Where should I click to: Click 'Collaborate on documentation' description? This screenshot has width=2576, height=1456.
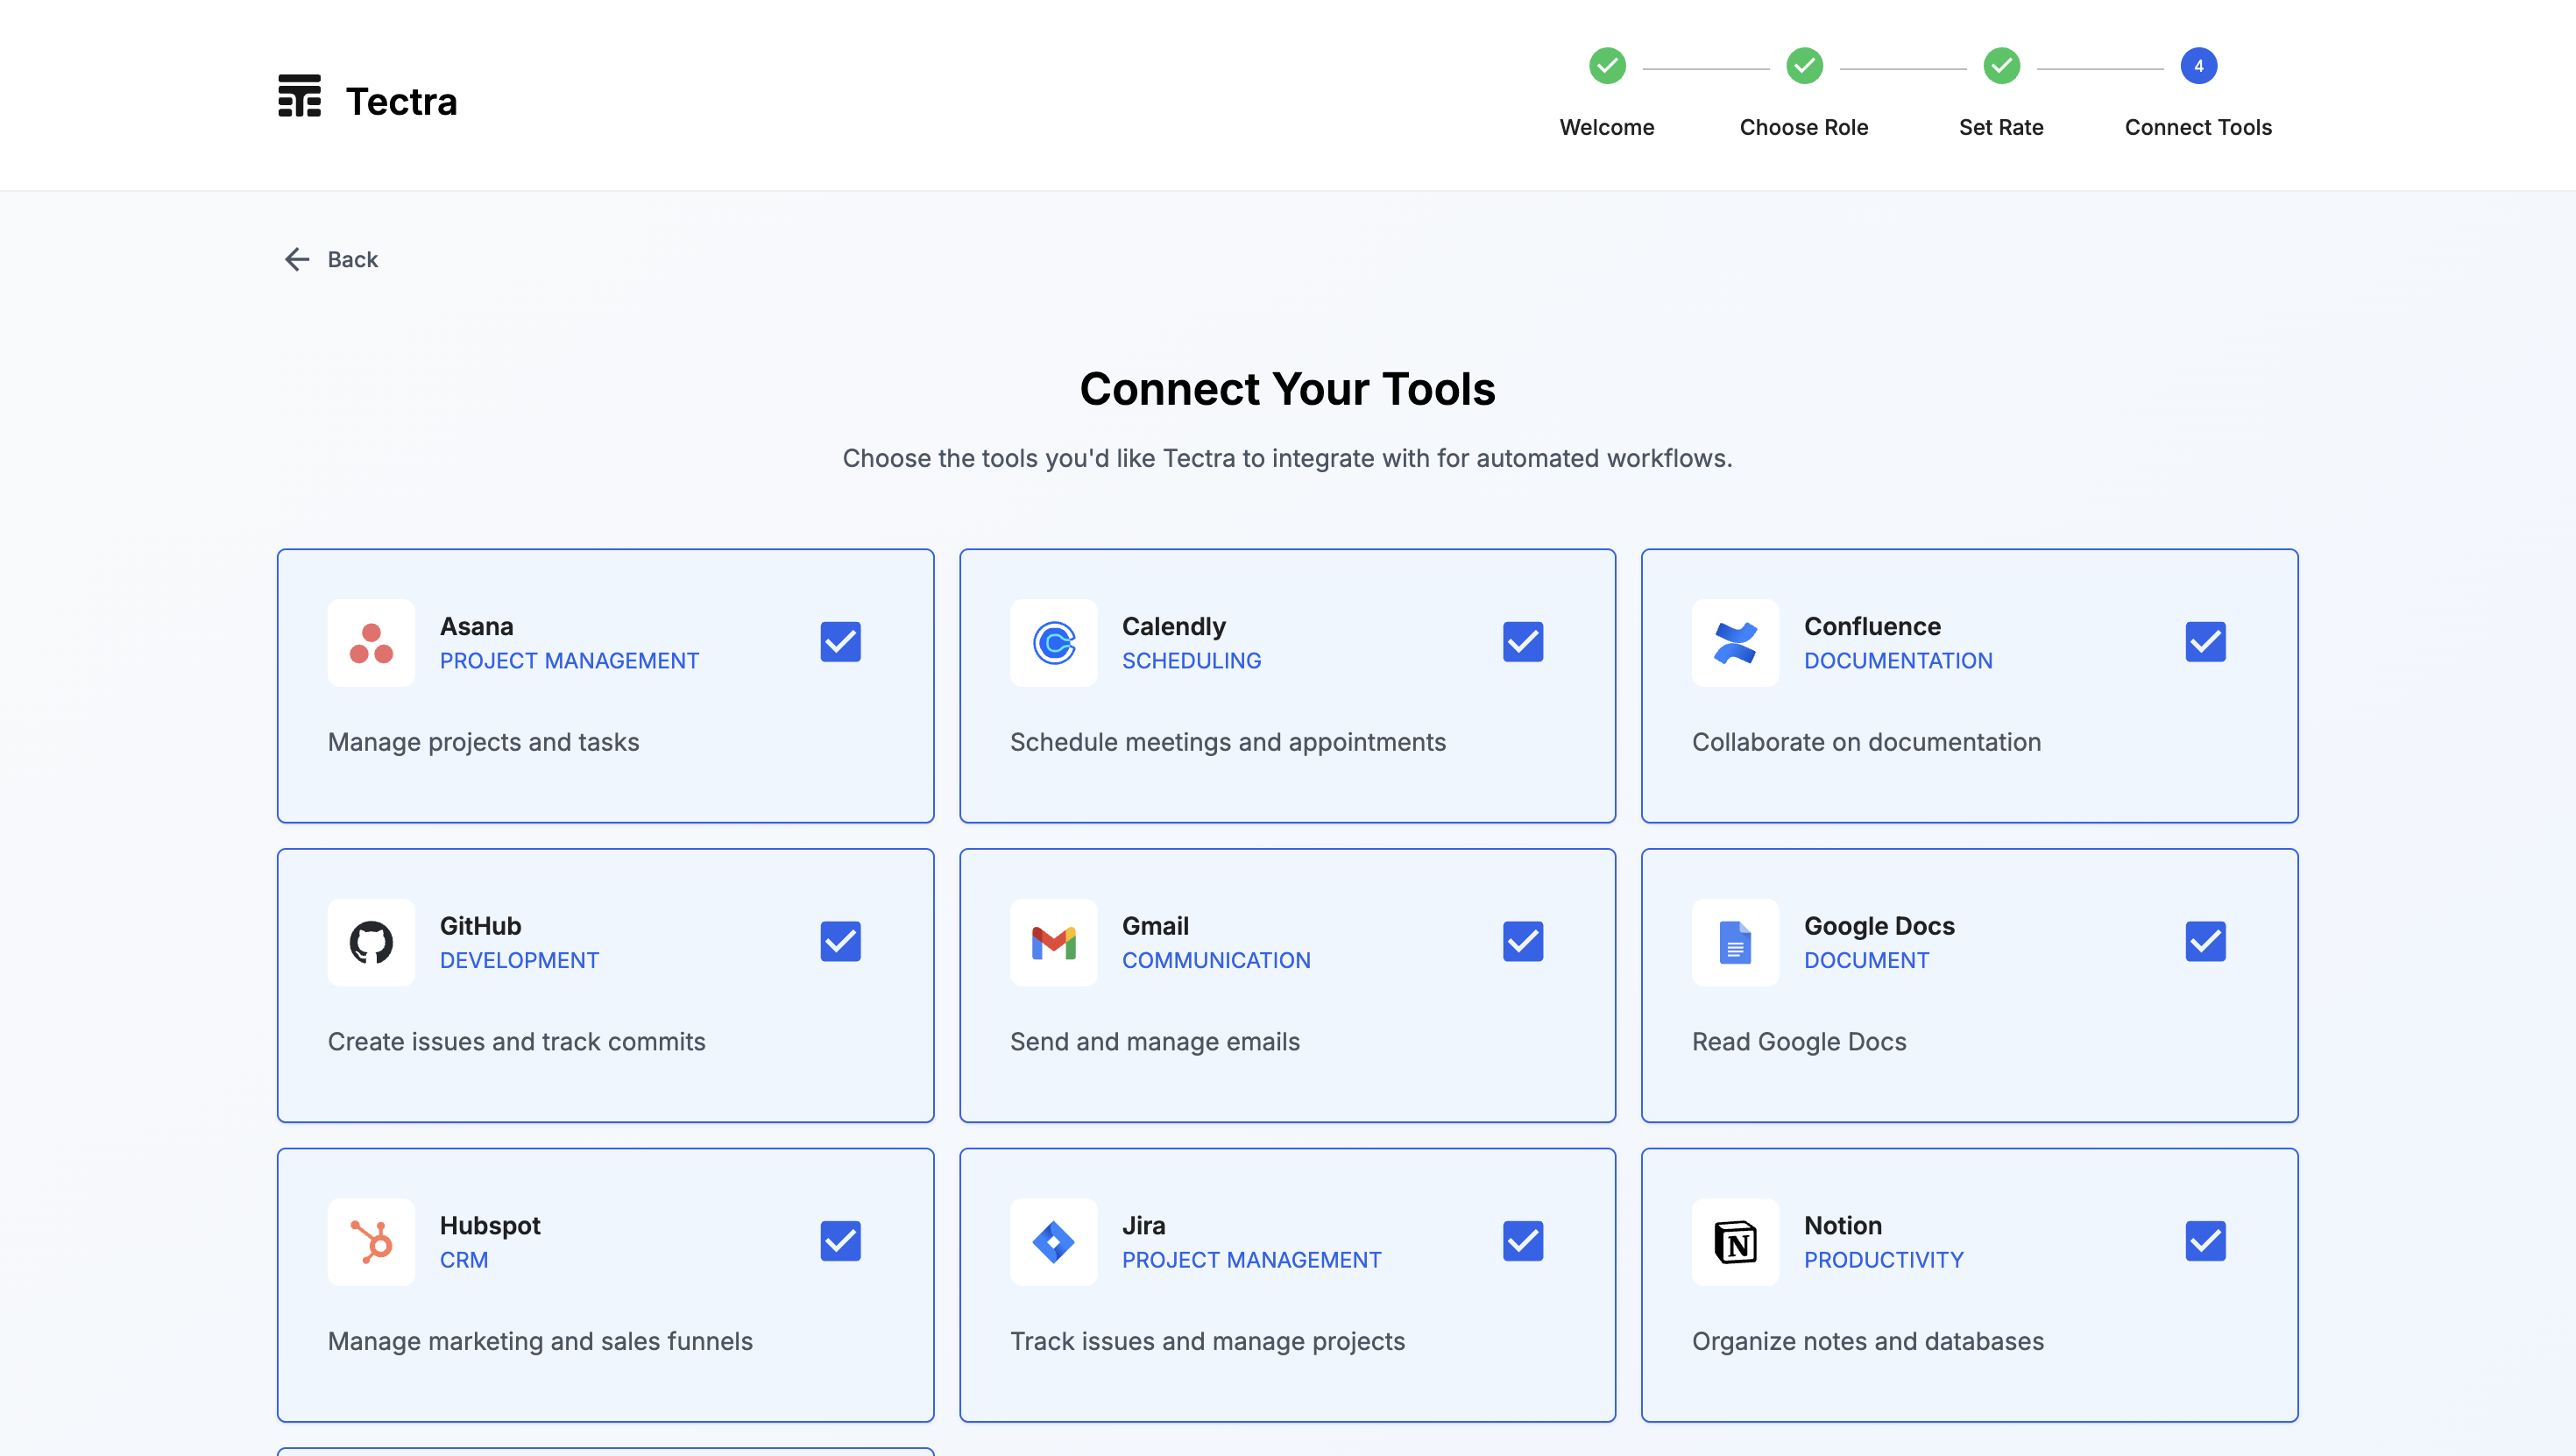pos(1866,742)
